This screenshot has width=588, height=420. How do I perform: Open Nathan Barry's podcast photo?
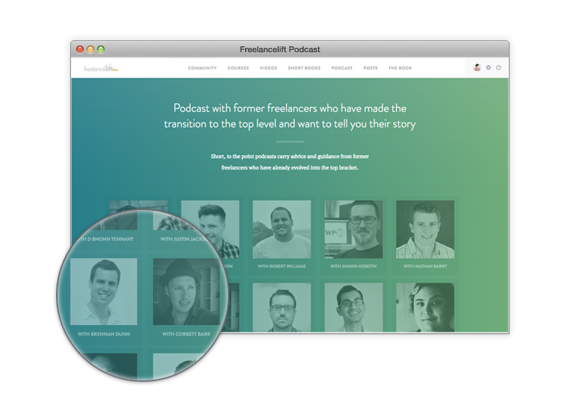click(425, 229)
